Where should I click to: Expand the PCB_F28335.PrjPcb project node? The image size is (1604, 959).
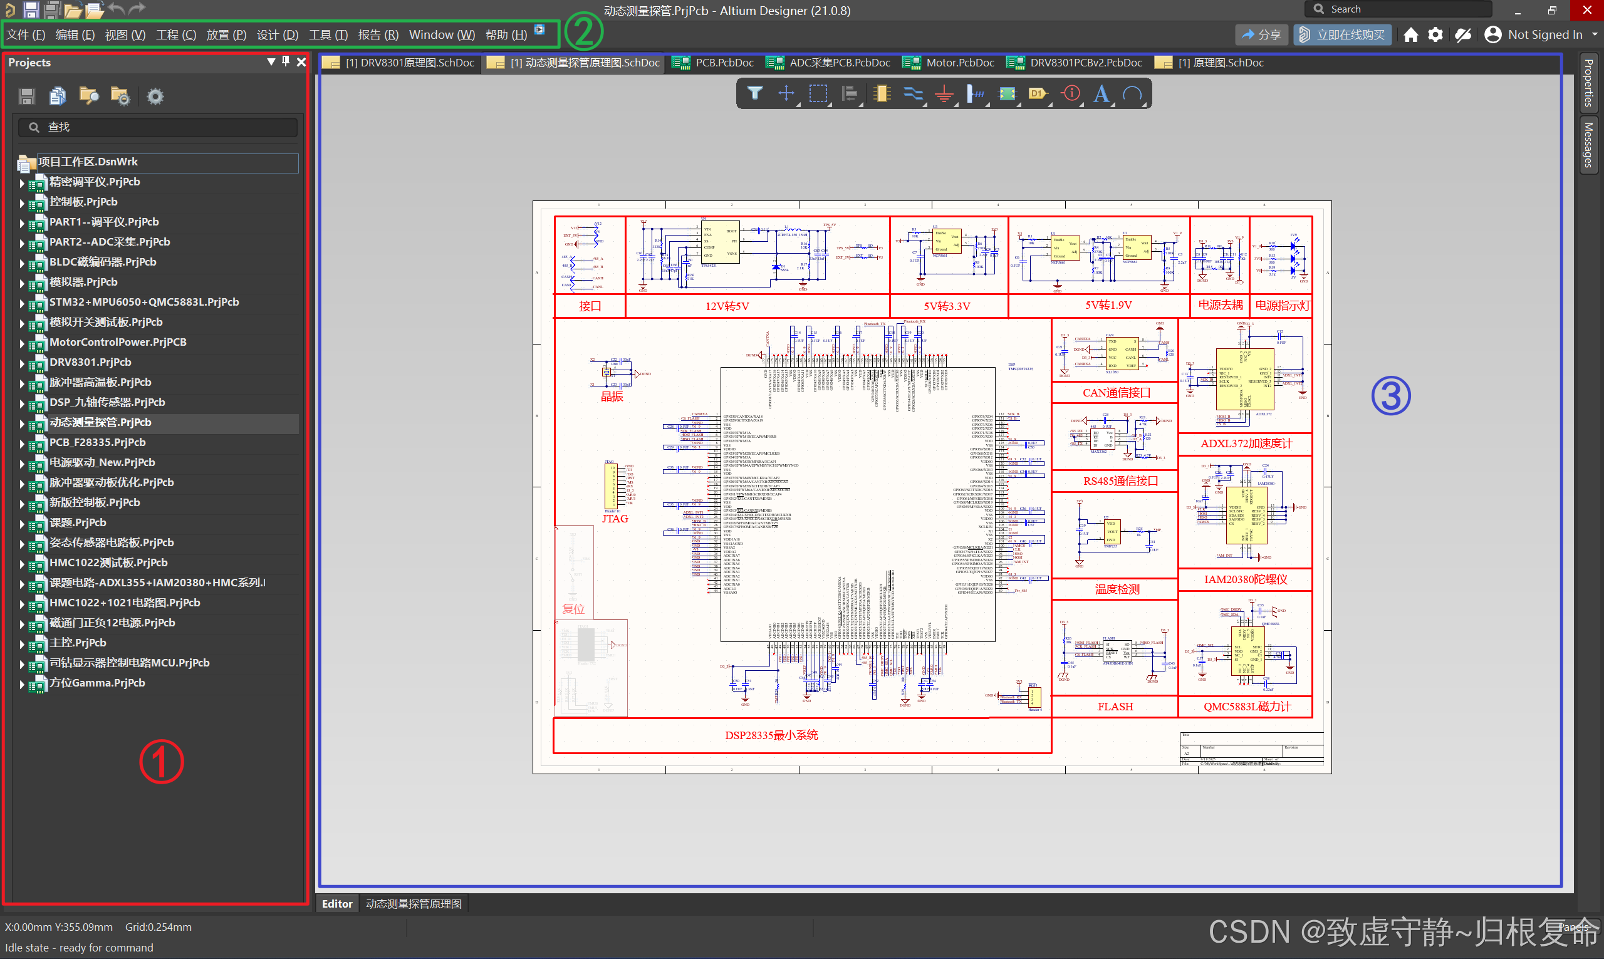pyautogui.click(x=22, y=444)
